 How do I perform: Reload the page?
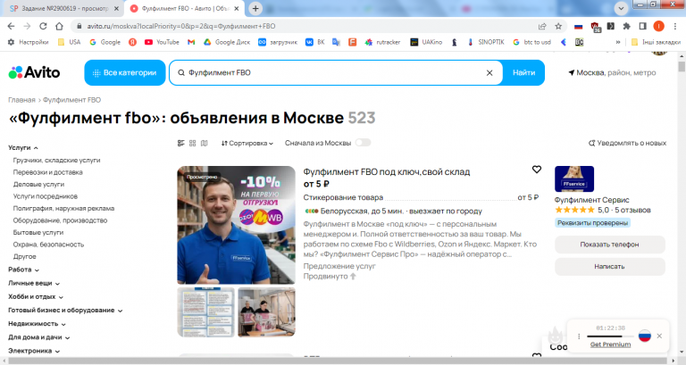[x=43, y=26]
